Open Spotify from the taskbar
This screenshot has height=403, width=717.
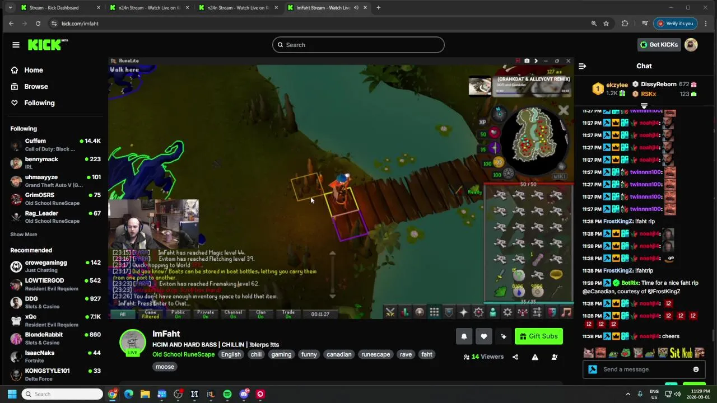click(227, 394)
